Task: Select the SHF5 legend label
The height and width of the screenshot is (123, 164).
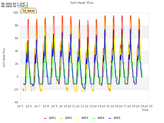Action: pyautogui.click(x=117, y=118)
